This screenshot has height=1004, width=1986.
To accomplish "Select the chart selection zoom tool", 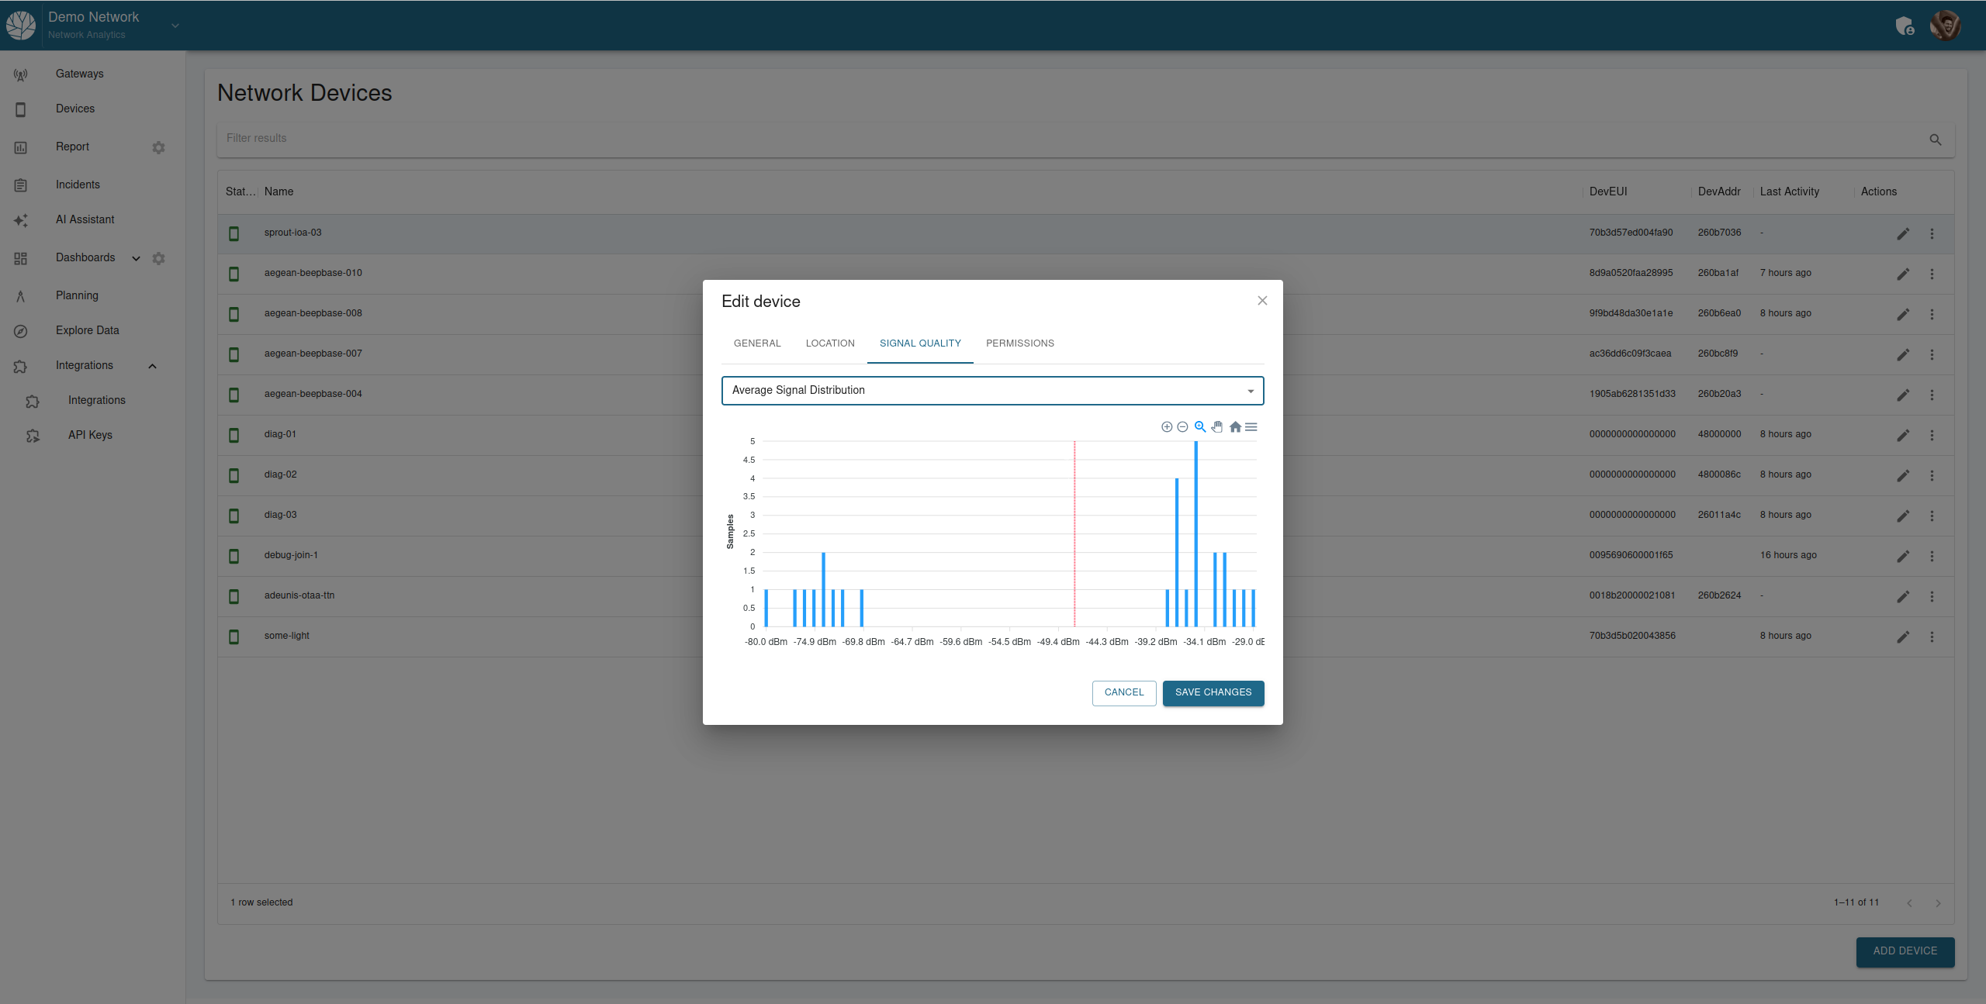I will point(1200,427).
